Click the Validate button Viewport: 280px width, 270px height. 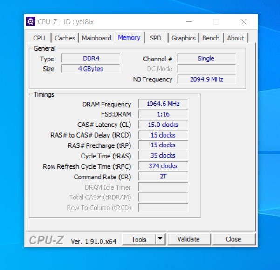tap(189, 239)
